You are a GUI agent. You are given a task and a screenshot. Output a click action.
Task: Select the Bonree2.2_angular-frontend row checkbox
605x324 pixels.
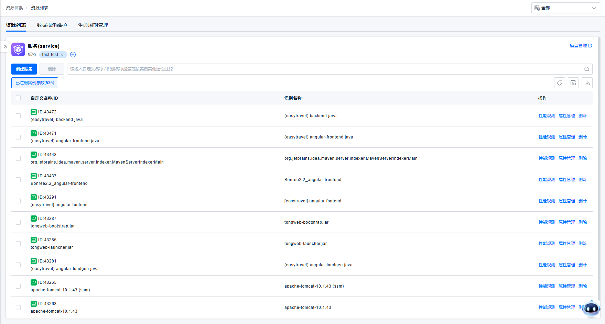tap(18, 180)
